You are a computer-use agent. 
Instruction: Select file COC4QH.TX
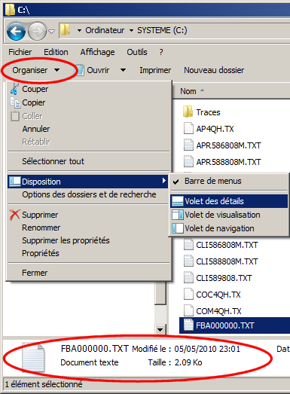click(x=218, y=295)
